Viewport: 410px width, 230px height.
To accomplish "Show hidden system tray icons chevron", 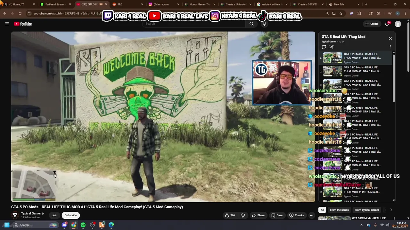I will 362,225.
